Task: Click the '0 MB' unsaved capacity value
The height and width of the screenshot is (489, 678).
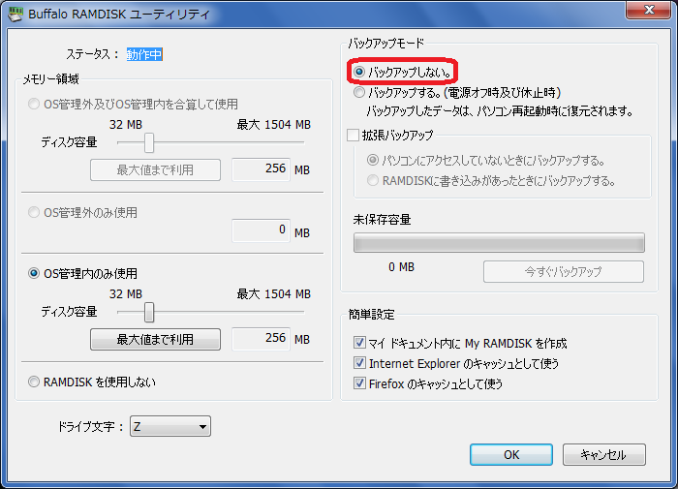Action: click(x=401, y=267)
